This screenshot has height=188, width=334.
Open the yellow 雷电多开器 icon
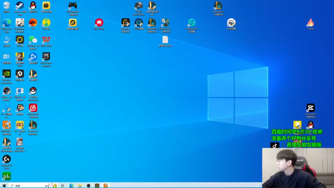tap(46, 5)
